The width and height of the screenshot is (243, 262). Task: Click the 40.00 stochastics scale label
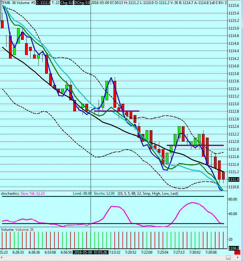(x=233, y=214)
